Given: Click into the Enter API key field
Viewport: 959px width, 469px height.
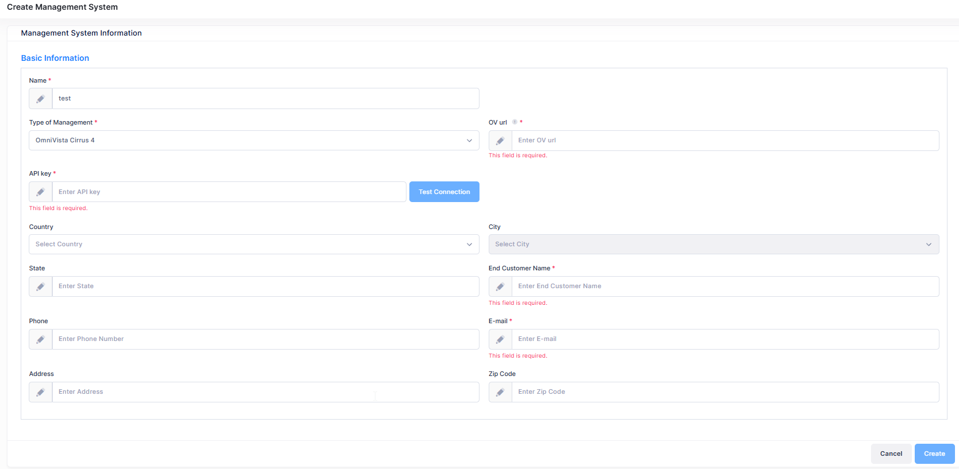Looking at the screenshot, I should (x=229, y=192).
